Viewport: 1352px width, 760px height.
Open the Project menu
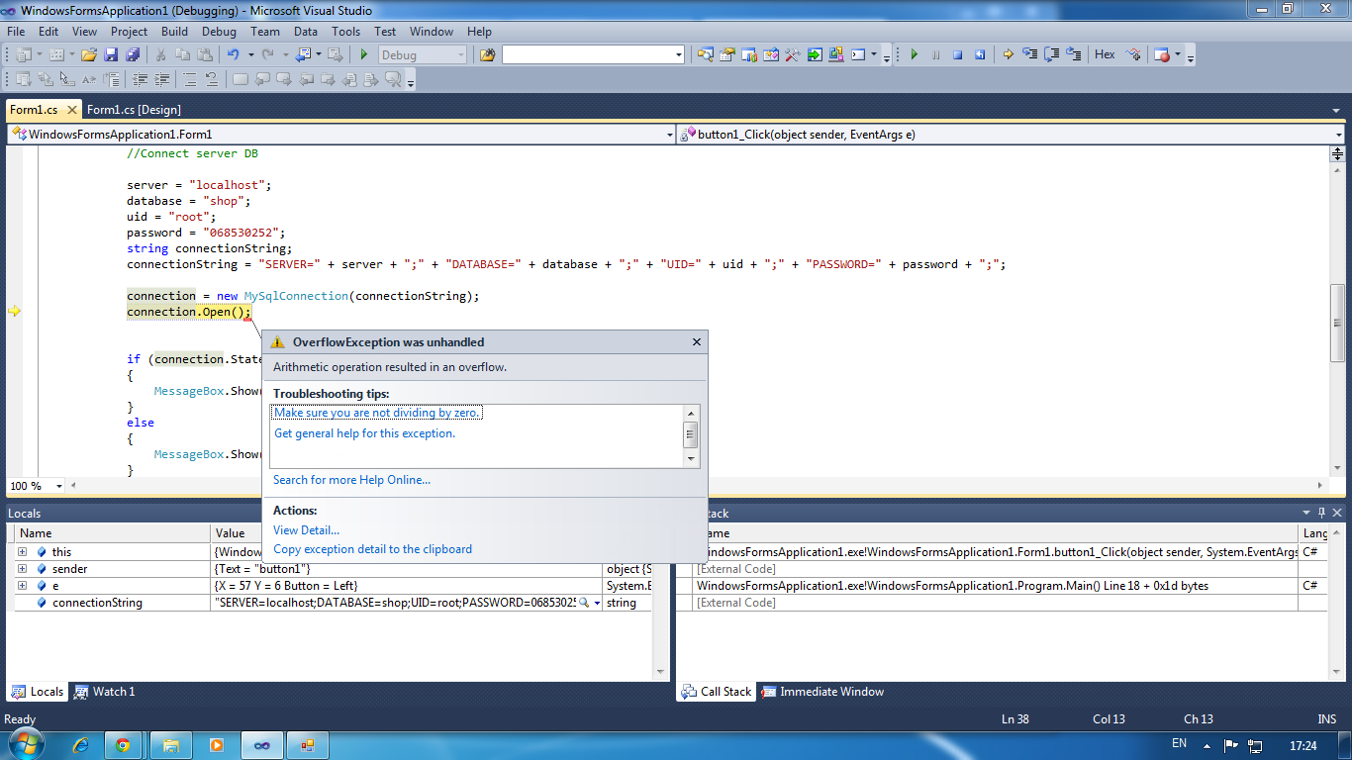click(x=129, y=32)
